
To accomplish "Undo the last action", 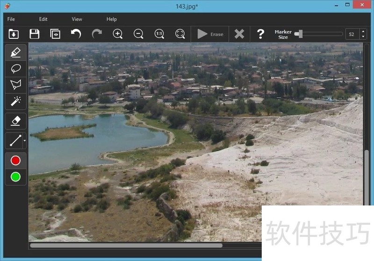I will pyautogui.click(x=76, y=34).
